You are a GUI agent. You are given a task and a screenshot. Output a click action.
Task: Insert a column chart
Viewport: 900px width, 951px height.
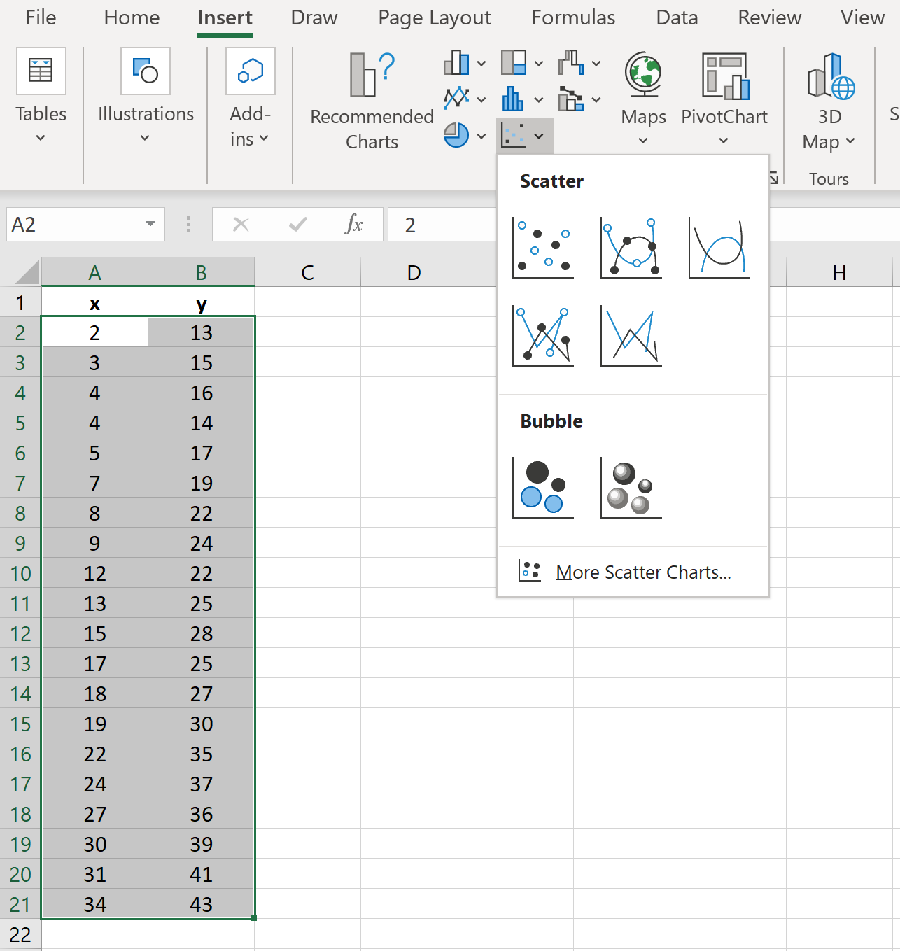tap(456, 62)
